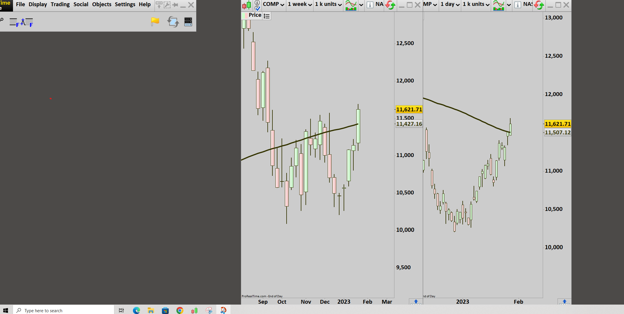Click the 11,621.71 price label on daily chart

click(x=558, y=124)
